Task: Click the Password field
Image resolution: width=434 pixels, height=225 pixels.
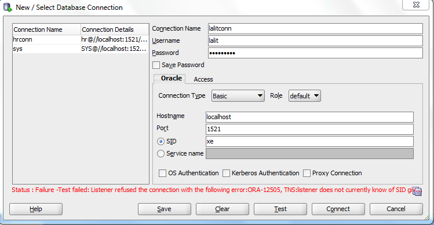Action: [x=315, y=53]
